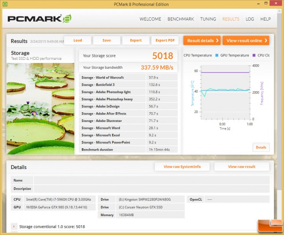Screen dimensions: 284x235
Task: Select Storage - Adobe Photoshop heavy row
Action: tap(128, 99)
